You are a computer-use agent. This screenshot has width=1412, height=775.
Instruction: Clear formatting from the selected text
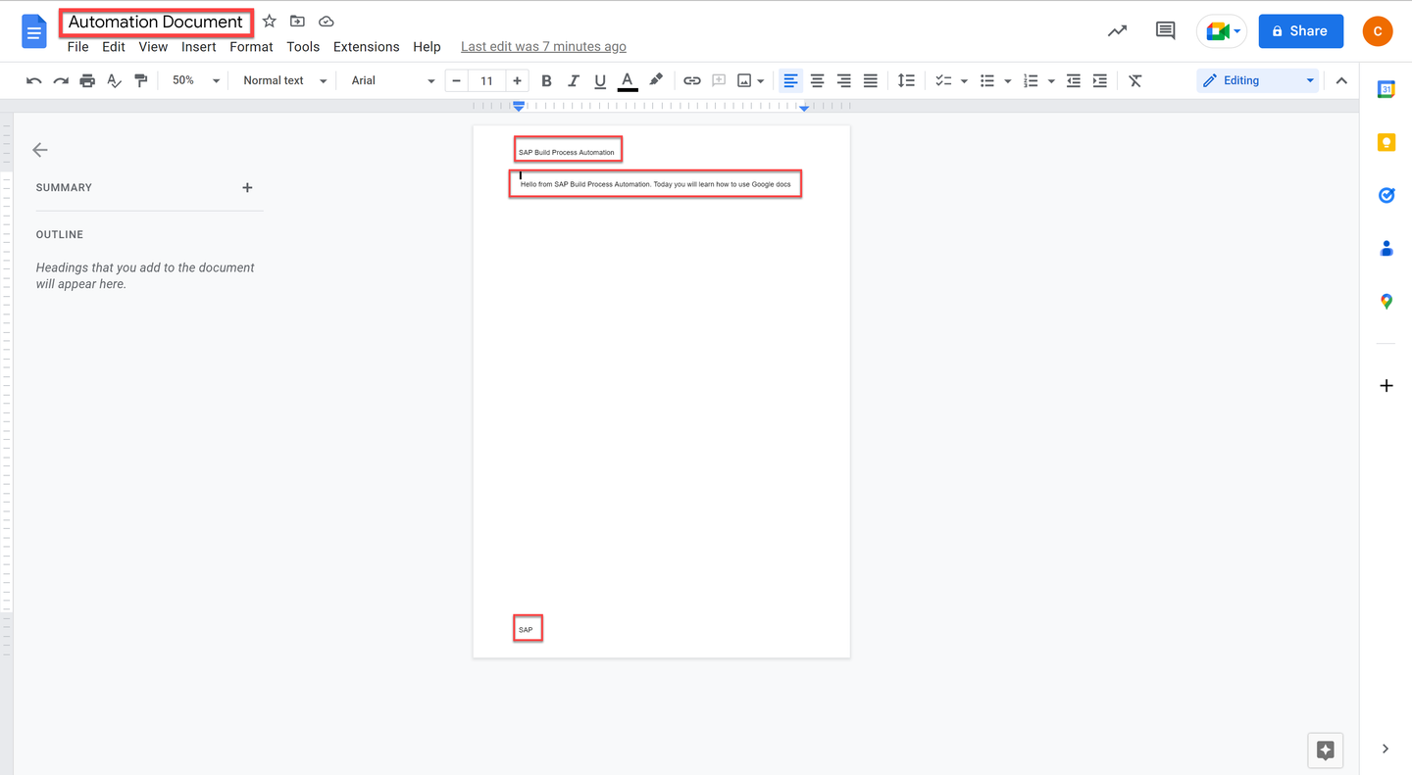[x=1135, y=80]
